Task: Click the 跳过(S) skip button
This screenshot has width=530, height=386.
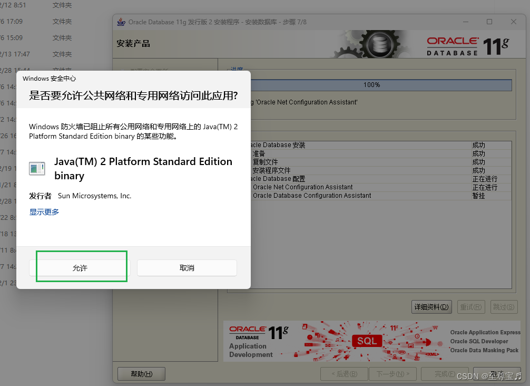Action: (504, 307)
